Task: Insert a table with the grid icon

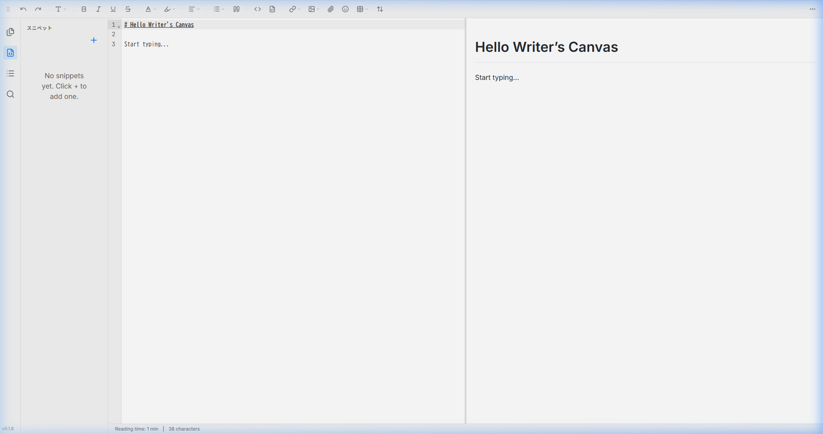Action: tap(360, 9)
